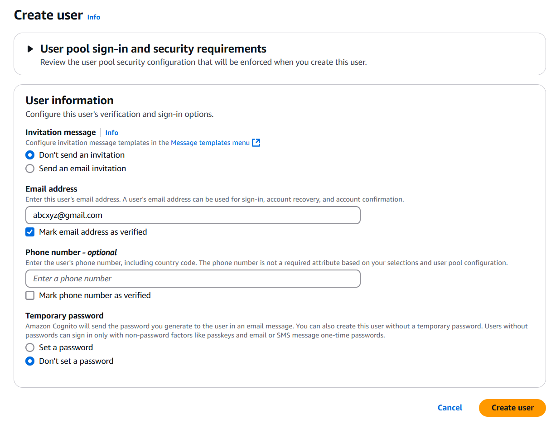Click the Temporary password section label
The width and height of the screenshot is (551, 424).
[64, 316]
